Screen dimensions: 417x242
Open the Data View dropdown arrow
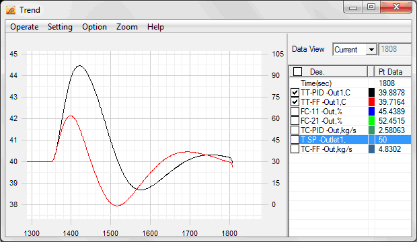[x=371, y=50]
